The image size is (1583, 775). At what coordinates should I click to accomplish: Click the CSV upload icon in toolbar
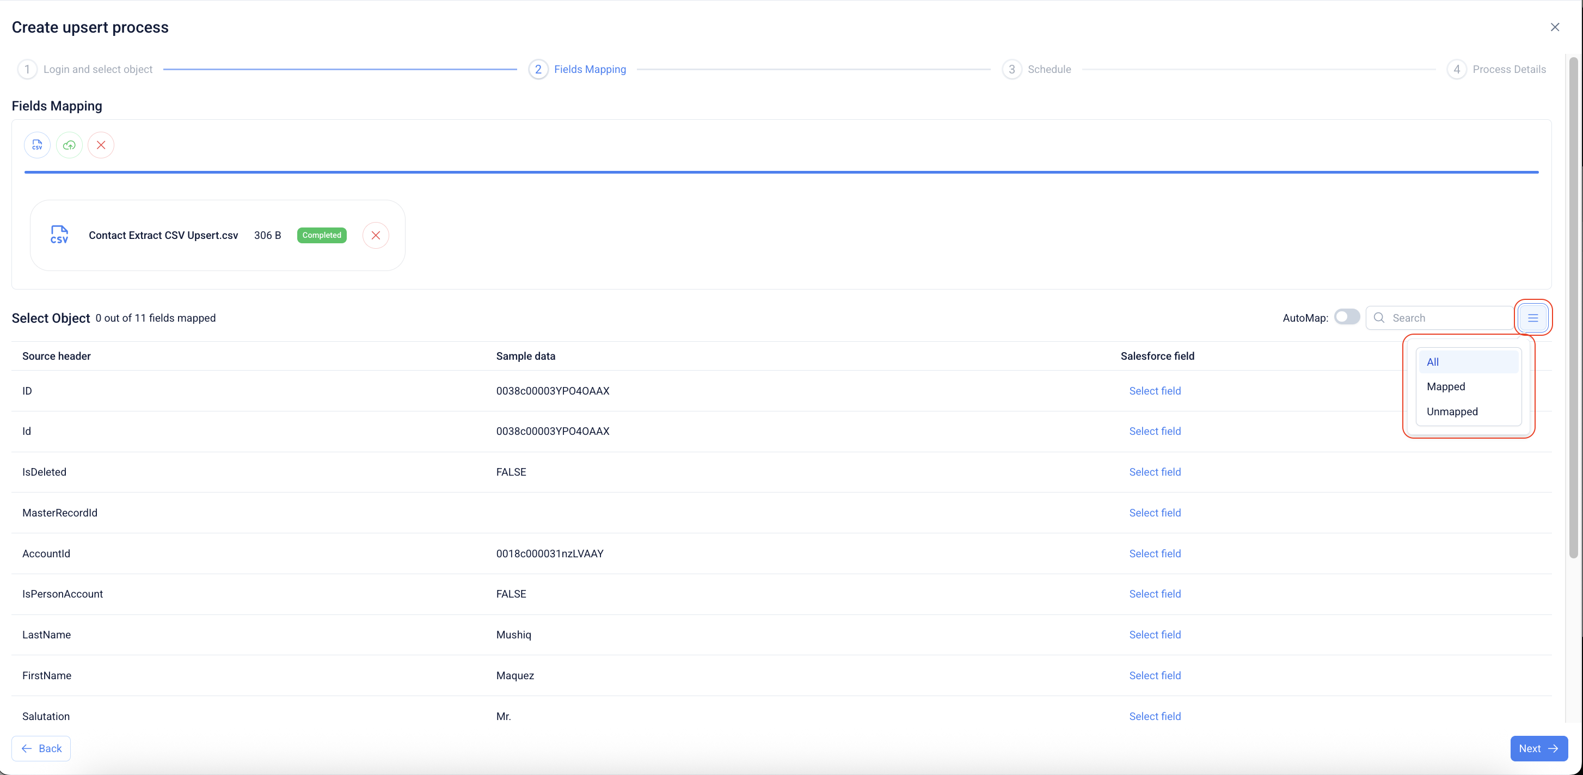[x=37, y=145]
